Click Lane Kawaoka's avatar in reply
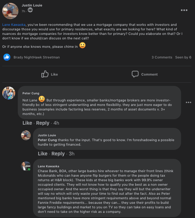The image size is (195, 218). pyautogui.click(x=26, y=166)
